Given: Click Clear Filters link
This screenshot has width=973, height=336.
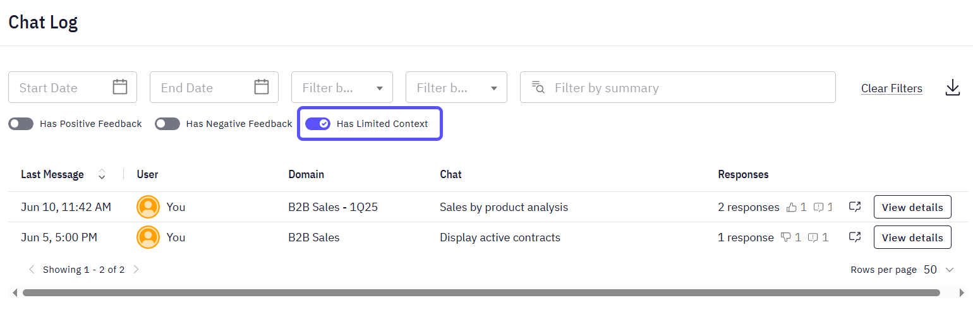Looking at the screenshot, I should pos(891,88).
